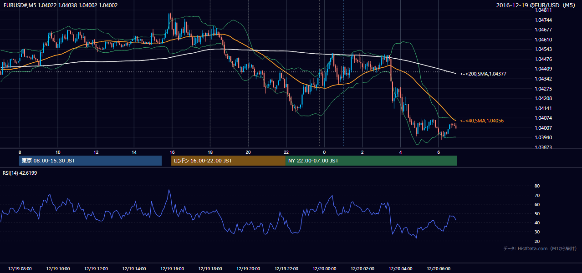
Task: Click the 200 SMA label reading 1.04377
Action: [483, 74]
